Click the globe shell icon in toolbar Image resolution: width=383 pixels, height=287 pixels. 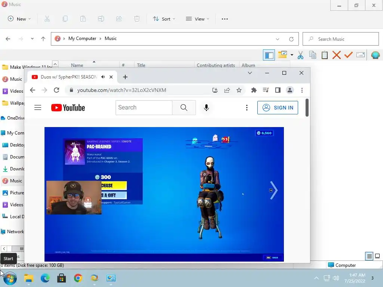375,55
